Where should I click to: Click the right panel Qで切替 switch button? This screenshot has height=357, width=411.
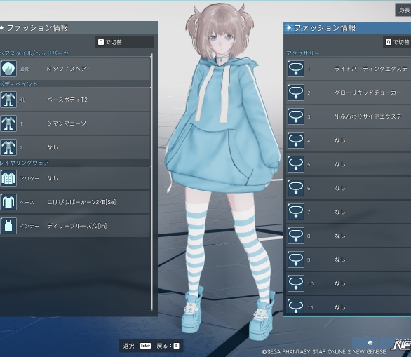[398, 42]
